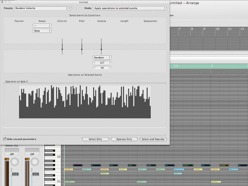The width and height of the screenshot is (248, 186).
Task: Increase the 127 velocity value with up arrow
Action: (110, 63)
